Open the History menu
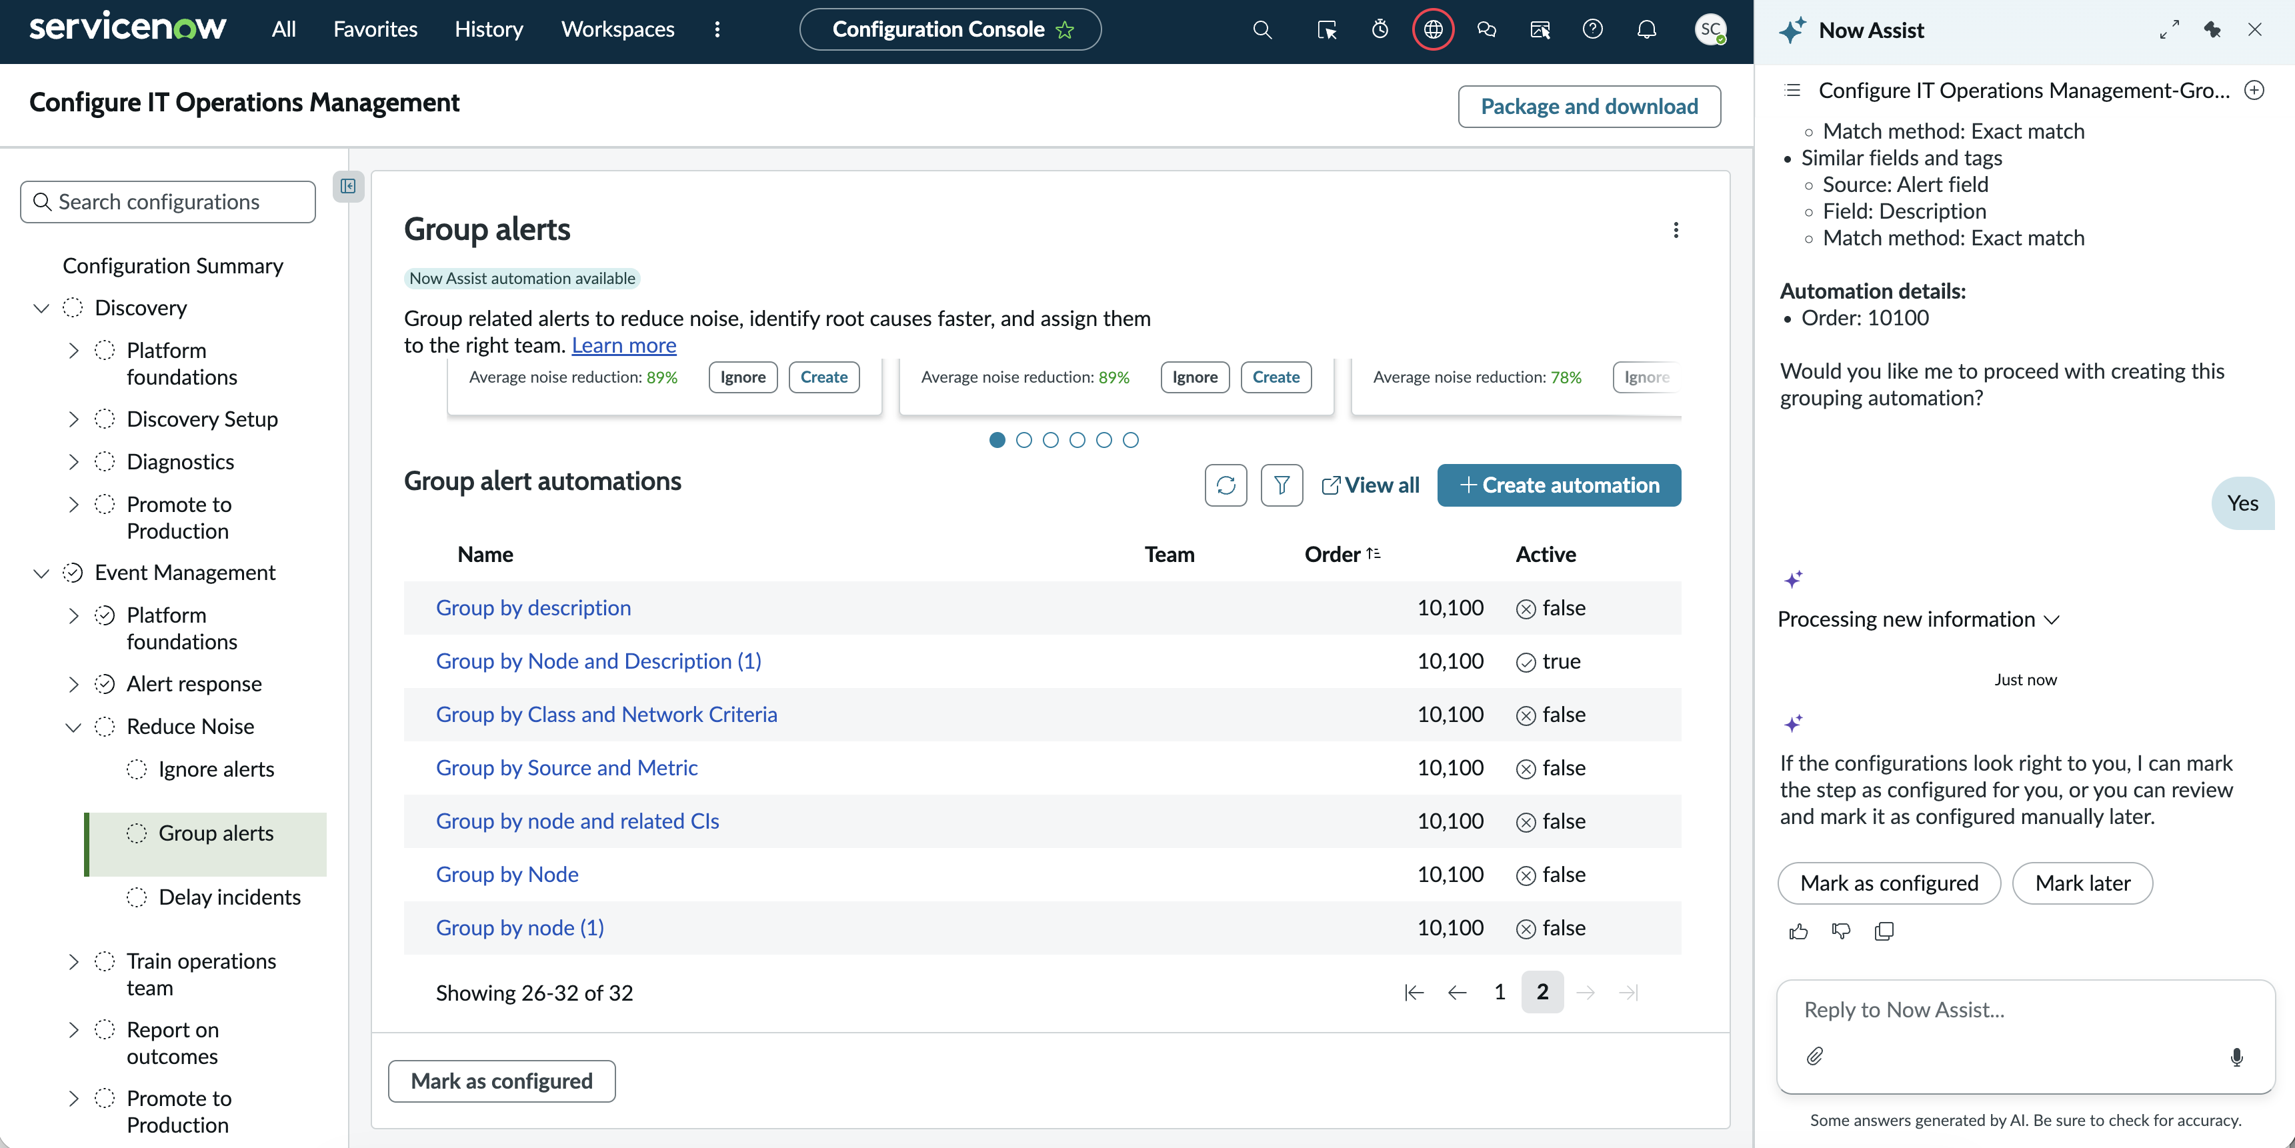 (488, 29)
